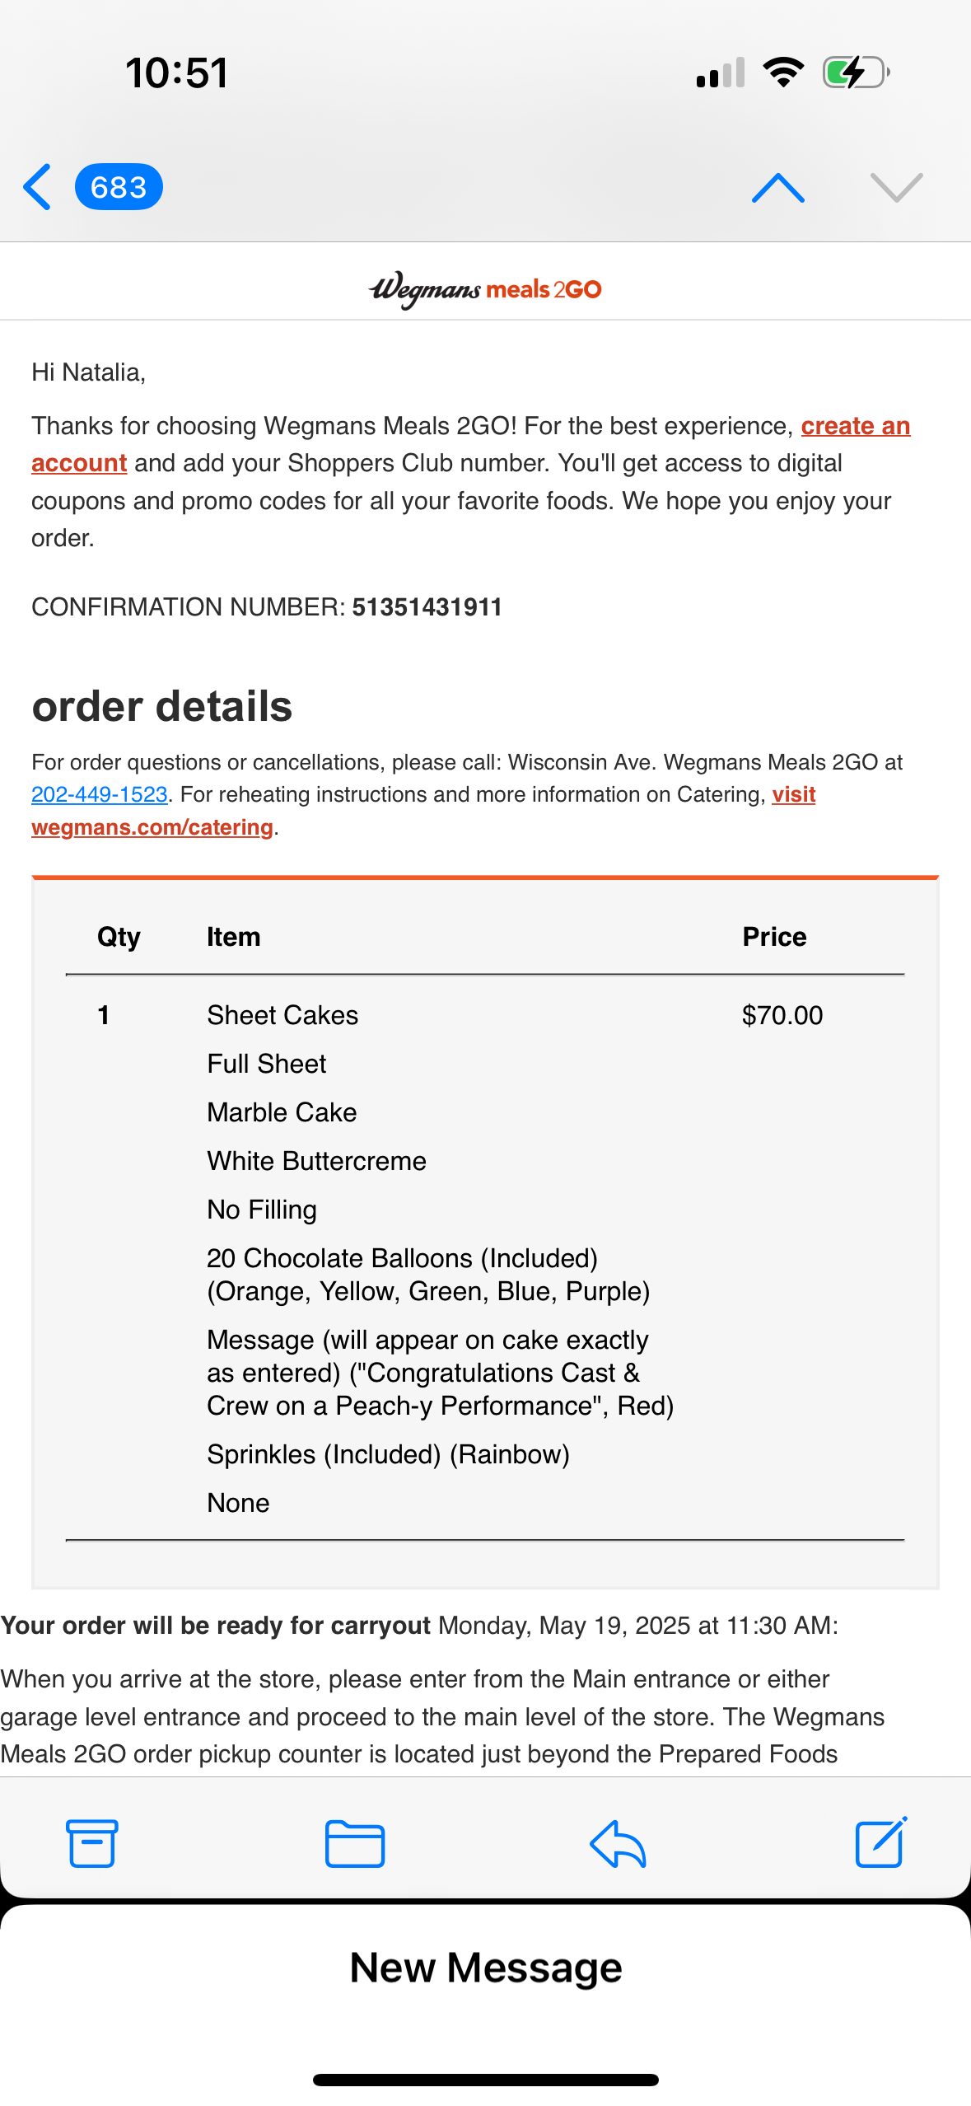Select the Sheet Cakes line item
The width and height of the screenshot is (971, 2106).
(x=282, y=1015)
